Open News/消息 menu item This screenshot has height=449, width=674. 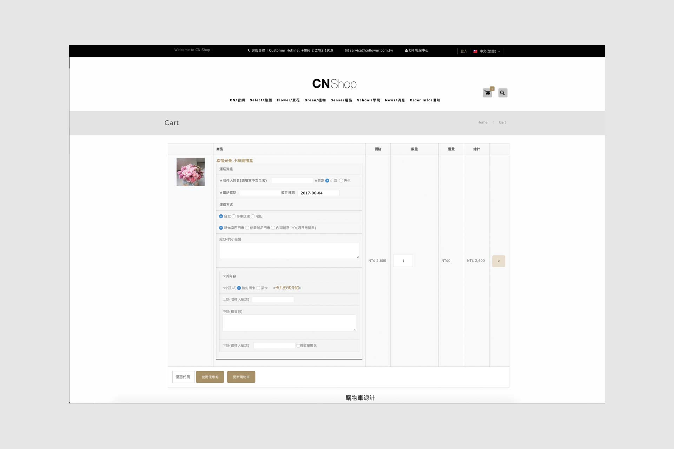coord(395,100)
